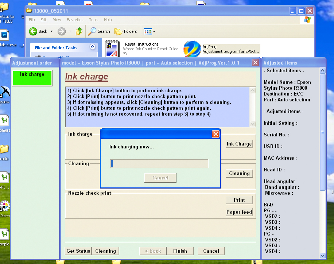334x264 pixels.
Task: Open the AdjProg application icon
Action: 192,49
